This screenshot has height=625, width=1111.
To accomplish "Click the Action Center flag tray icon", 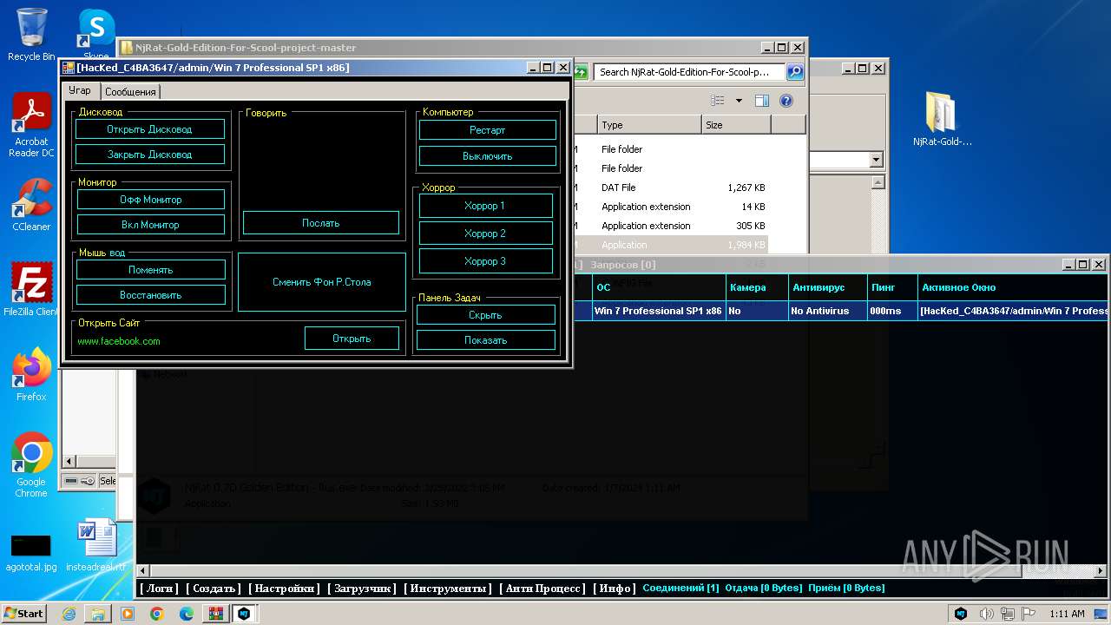I will pyautogui.click(x=1029, y=614).
